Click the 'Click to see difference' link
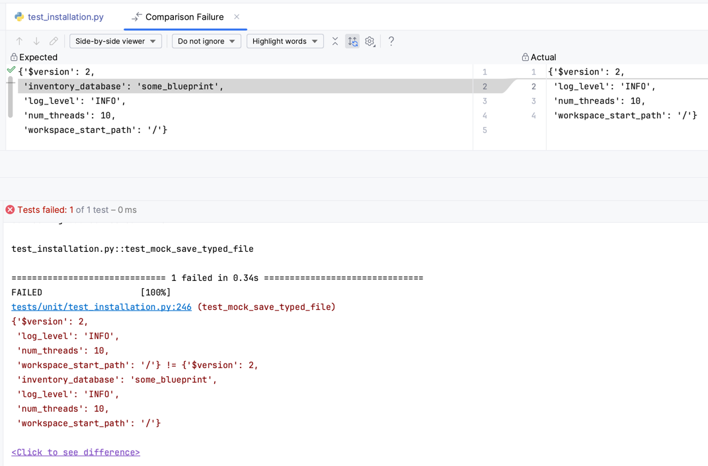708x466 pixels. (x=76, y=453)
